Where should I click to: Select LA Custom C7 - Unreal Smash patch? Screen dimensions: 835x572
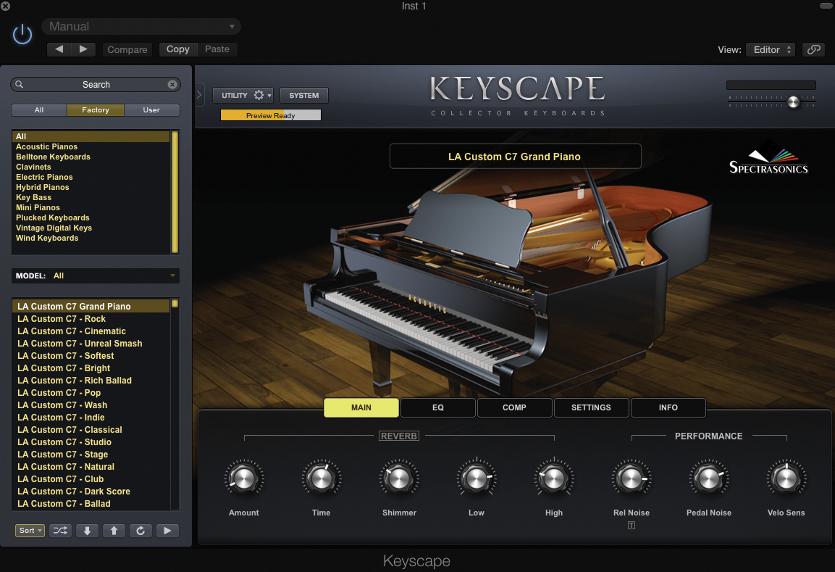click(91, 344)
